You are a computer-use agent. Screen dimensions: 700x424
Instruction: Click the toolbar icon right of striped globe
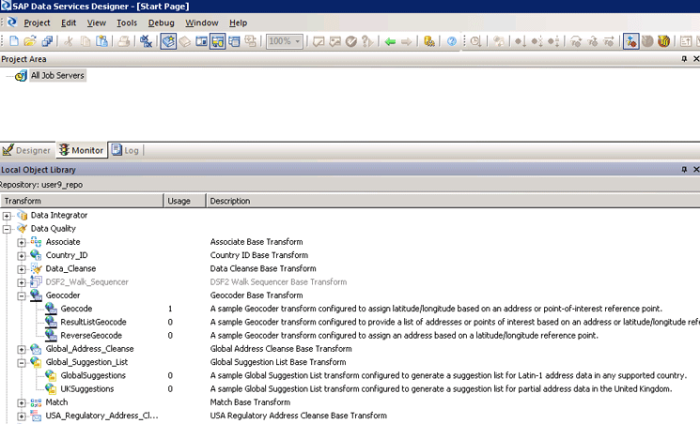686,41
